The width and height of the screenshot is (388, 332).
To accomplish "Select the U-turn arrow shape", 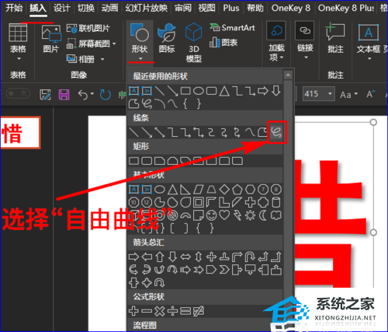I will pos(250,257).
